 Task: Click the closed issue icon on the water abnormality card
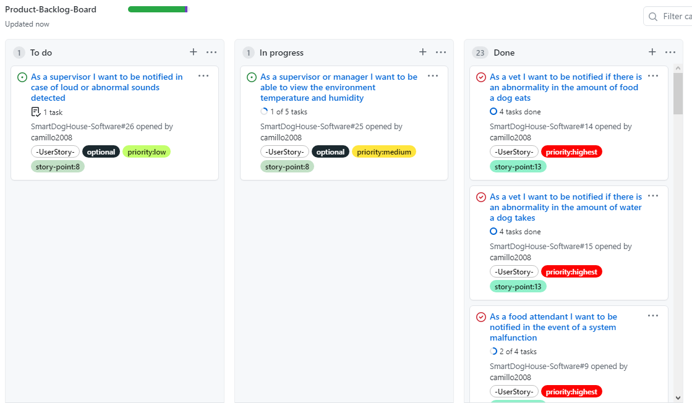click(x=481, y=197)
